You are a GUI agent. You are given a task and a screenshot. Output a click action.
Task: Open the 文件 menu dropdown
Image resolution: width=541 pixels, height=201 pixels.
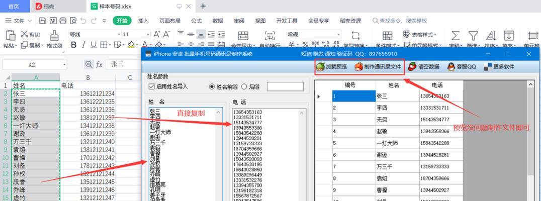click(19, 21)
